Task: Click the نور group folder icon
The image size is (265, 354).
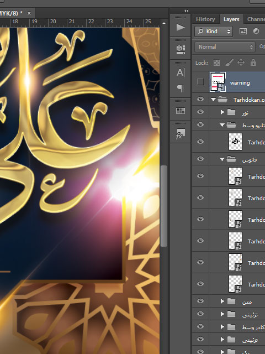Action: tap(231, 112)
